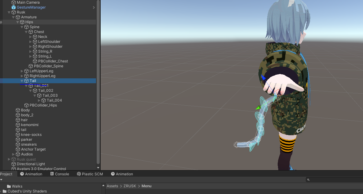Click the Directional Light object icon
The height and width of the screenshot is (194, 363).
point(14,164)
